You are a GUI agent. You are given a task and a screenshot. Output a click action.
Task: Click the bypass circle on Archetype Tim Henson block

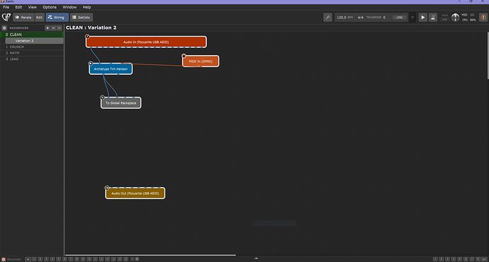91,64
